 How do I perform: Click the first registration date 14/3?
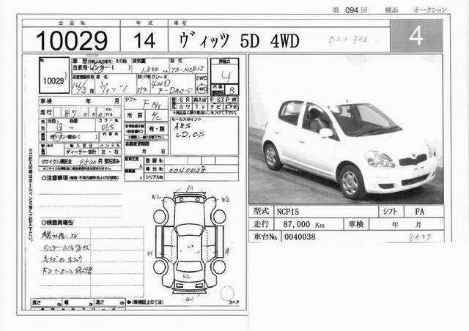point(80,86)
